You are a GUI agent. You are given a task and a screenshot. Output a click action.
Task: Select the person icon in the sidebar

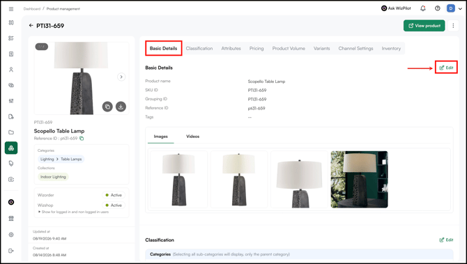click(11, 70)
